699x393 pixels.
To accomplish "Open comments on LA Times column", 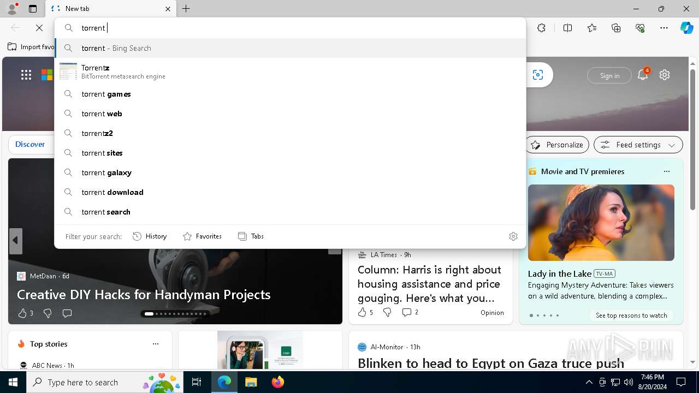I will tap(410, 312).
